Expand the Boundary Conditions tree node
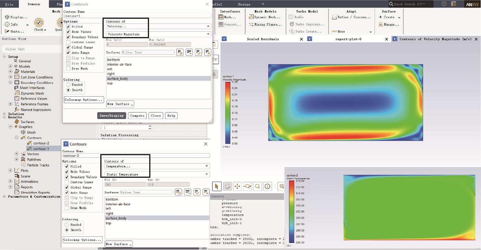481x250 pixels. pyautogui.click(x=10, y=83)
